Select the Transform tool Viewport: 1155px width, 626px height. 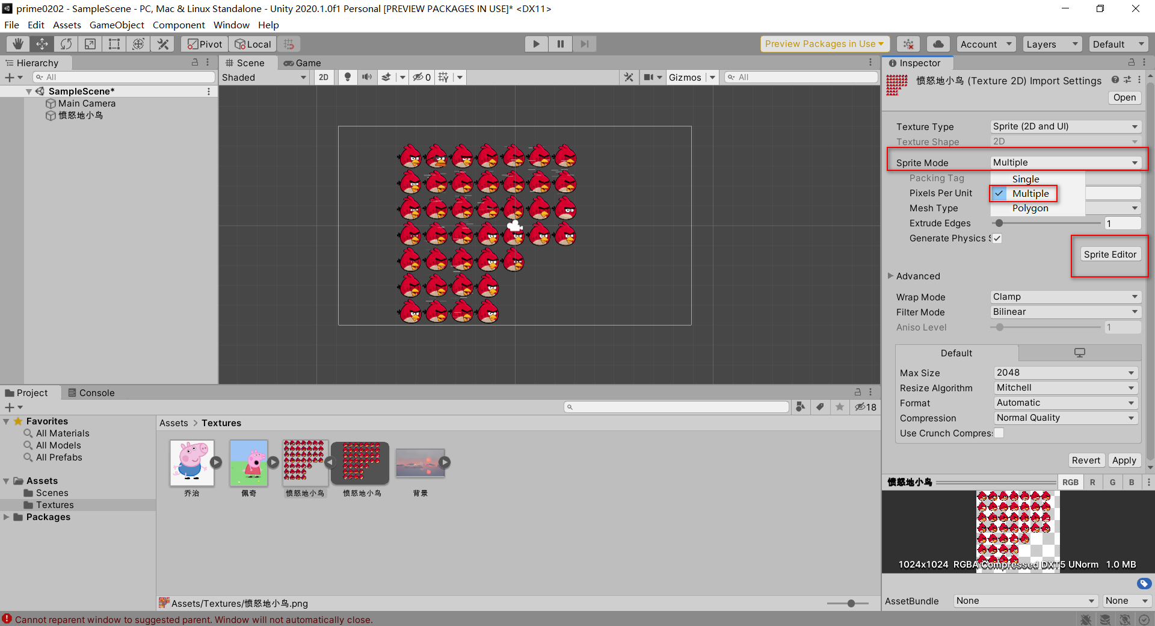[138, 44]
